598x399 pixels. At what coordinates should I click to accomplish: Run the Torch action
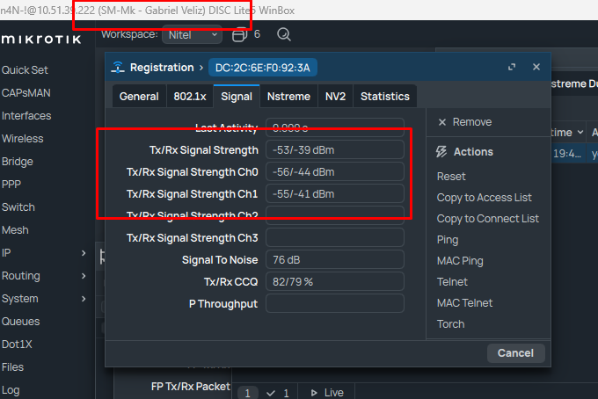(x=450, y=324)
